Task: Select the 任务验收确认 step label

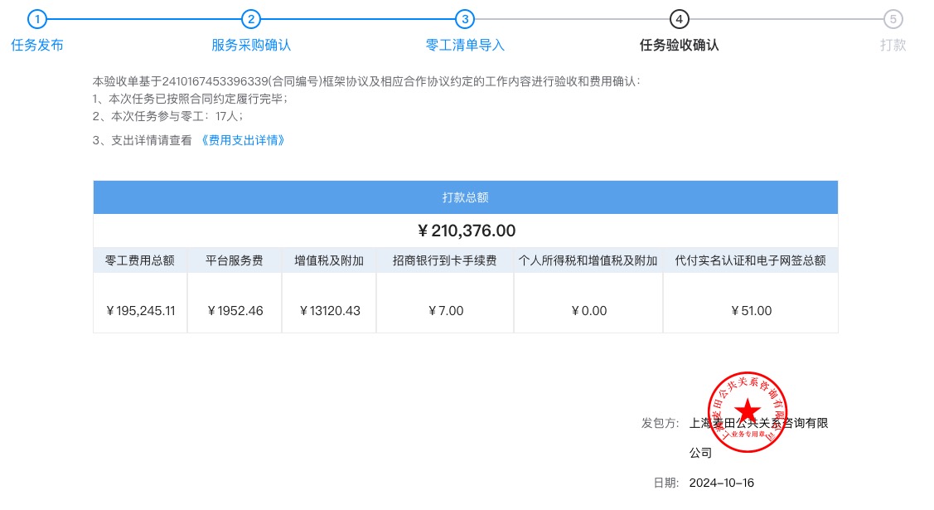Action: (679, 46)
